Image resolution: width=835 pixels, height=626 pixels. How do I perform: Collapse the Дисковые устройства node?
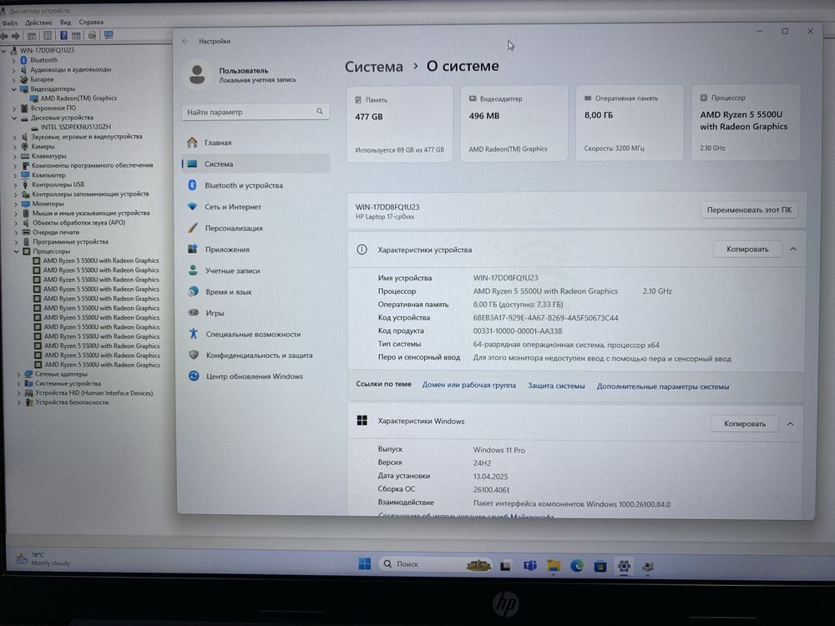[14, 119]
